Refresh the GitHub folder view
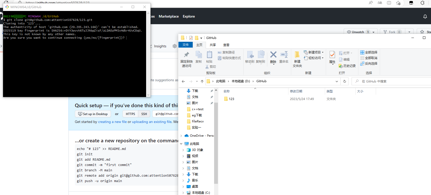This screenshot has width=431, height=195. point(345,81)
